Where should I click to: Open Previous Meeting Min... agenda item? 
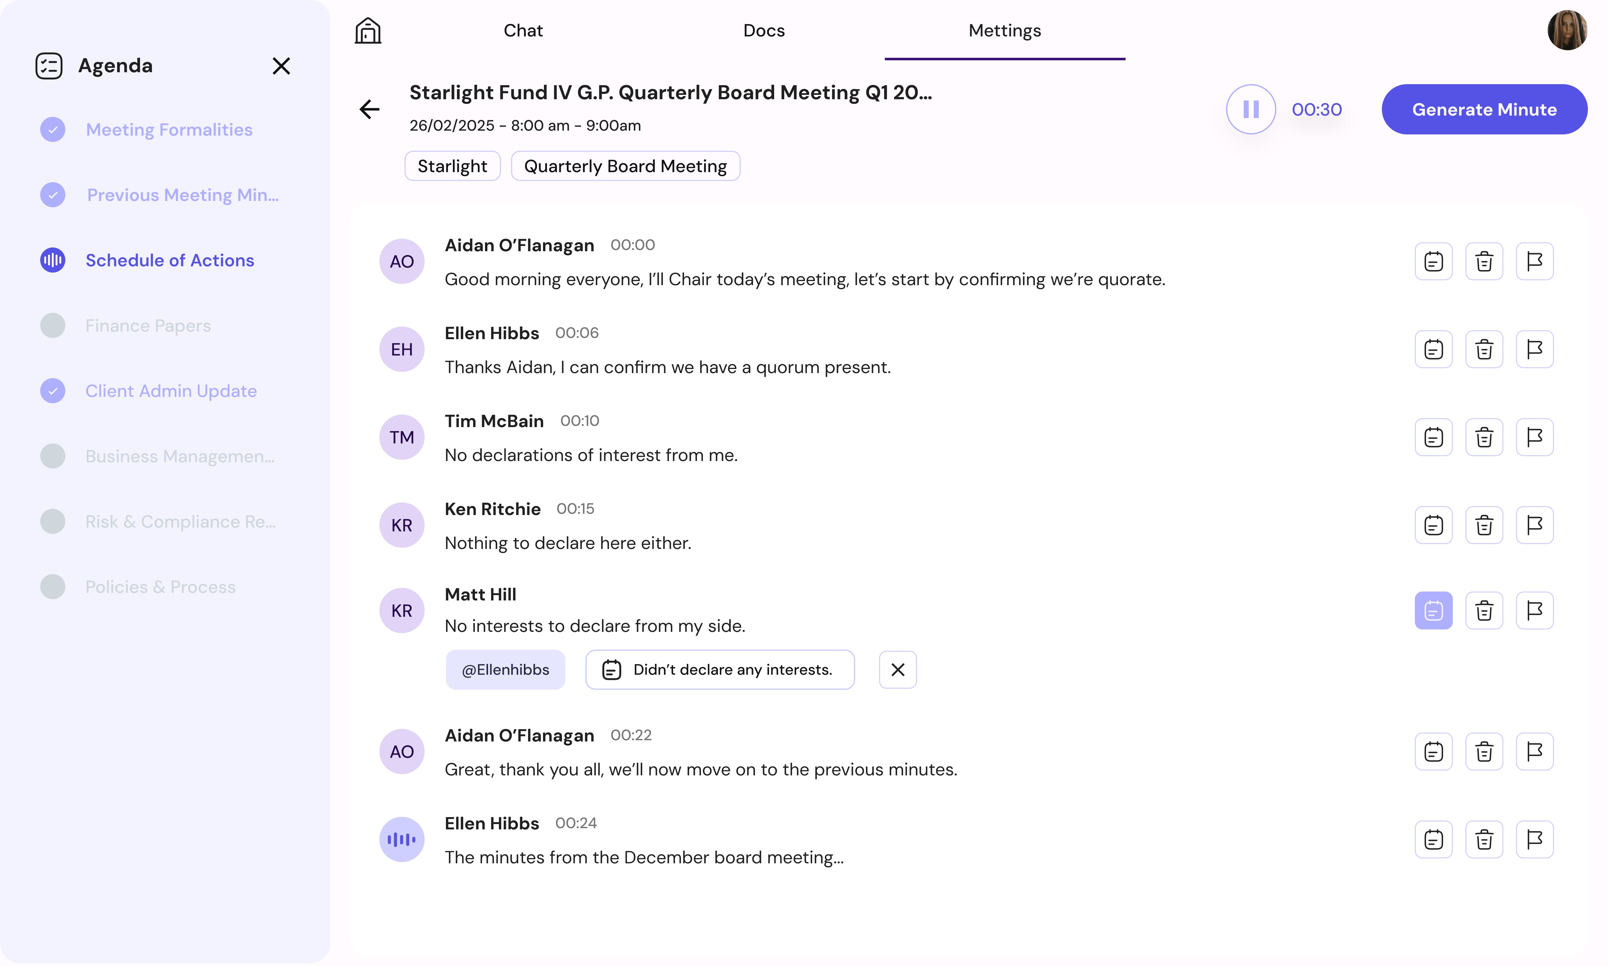(183, 195)
